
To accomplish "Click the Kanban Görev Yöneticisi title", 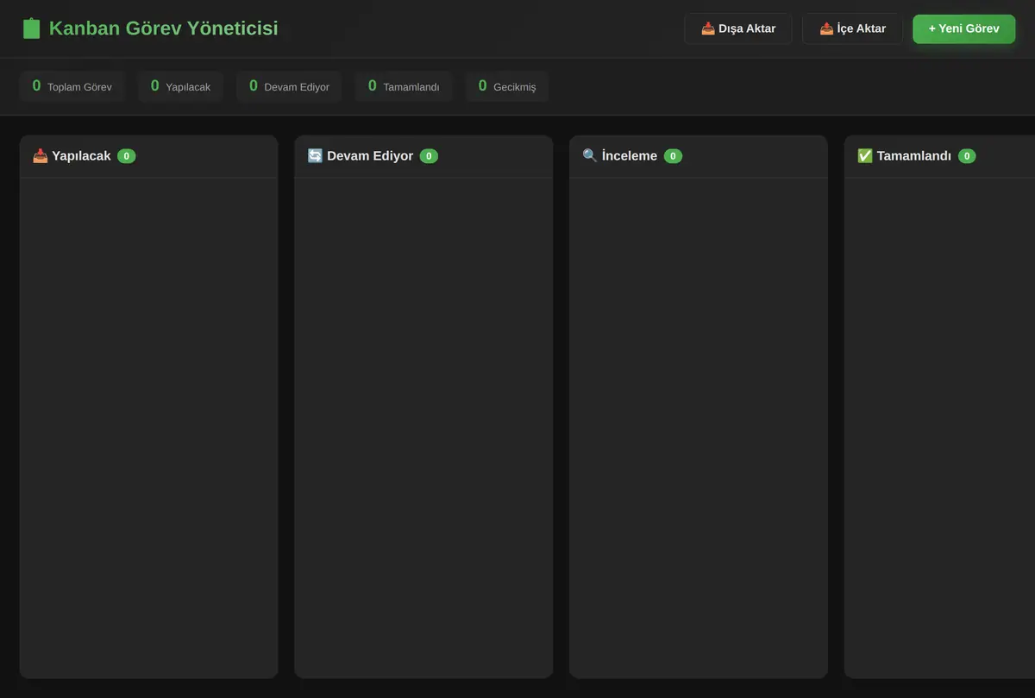I will [163, 28].
